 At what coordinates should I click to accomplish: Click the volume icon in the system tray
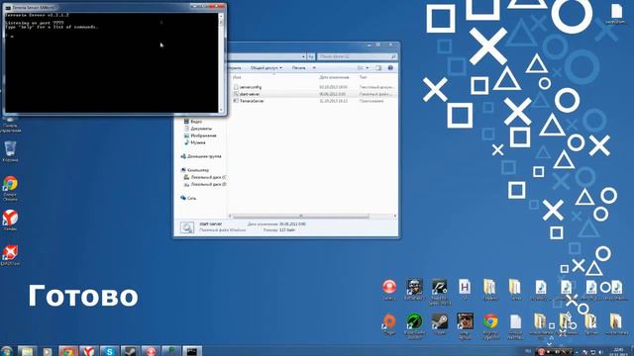click(601, 352)
